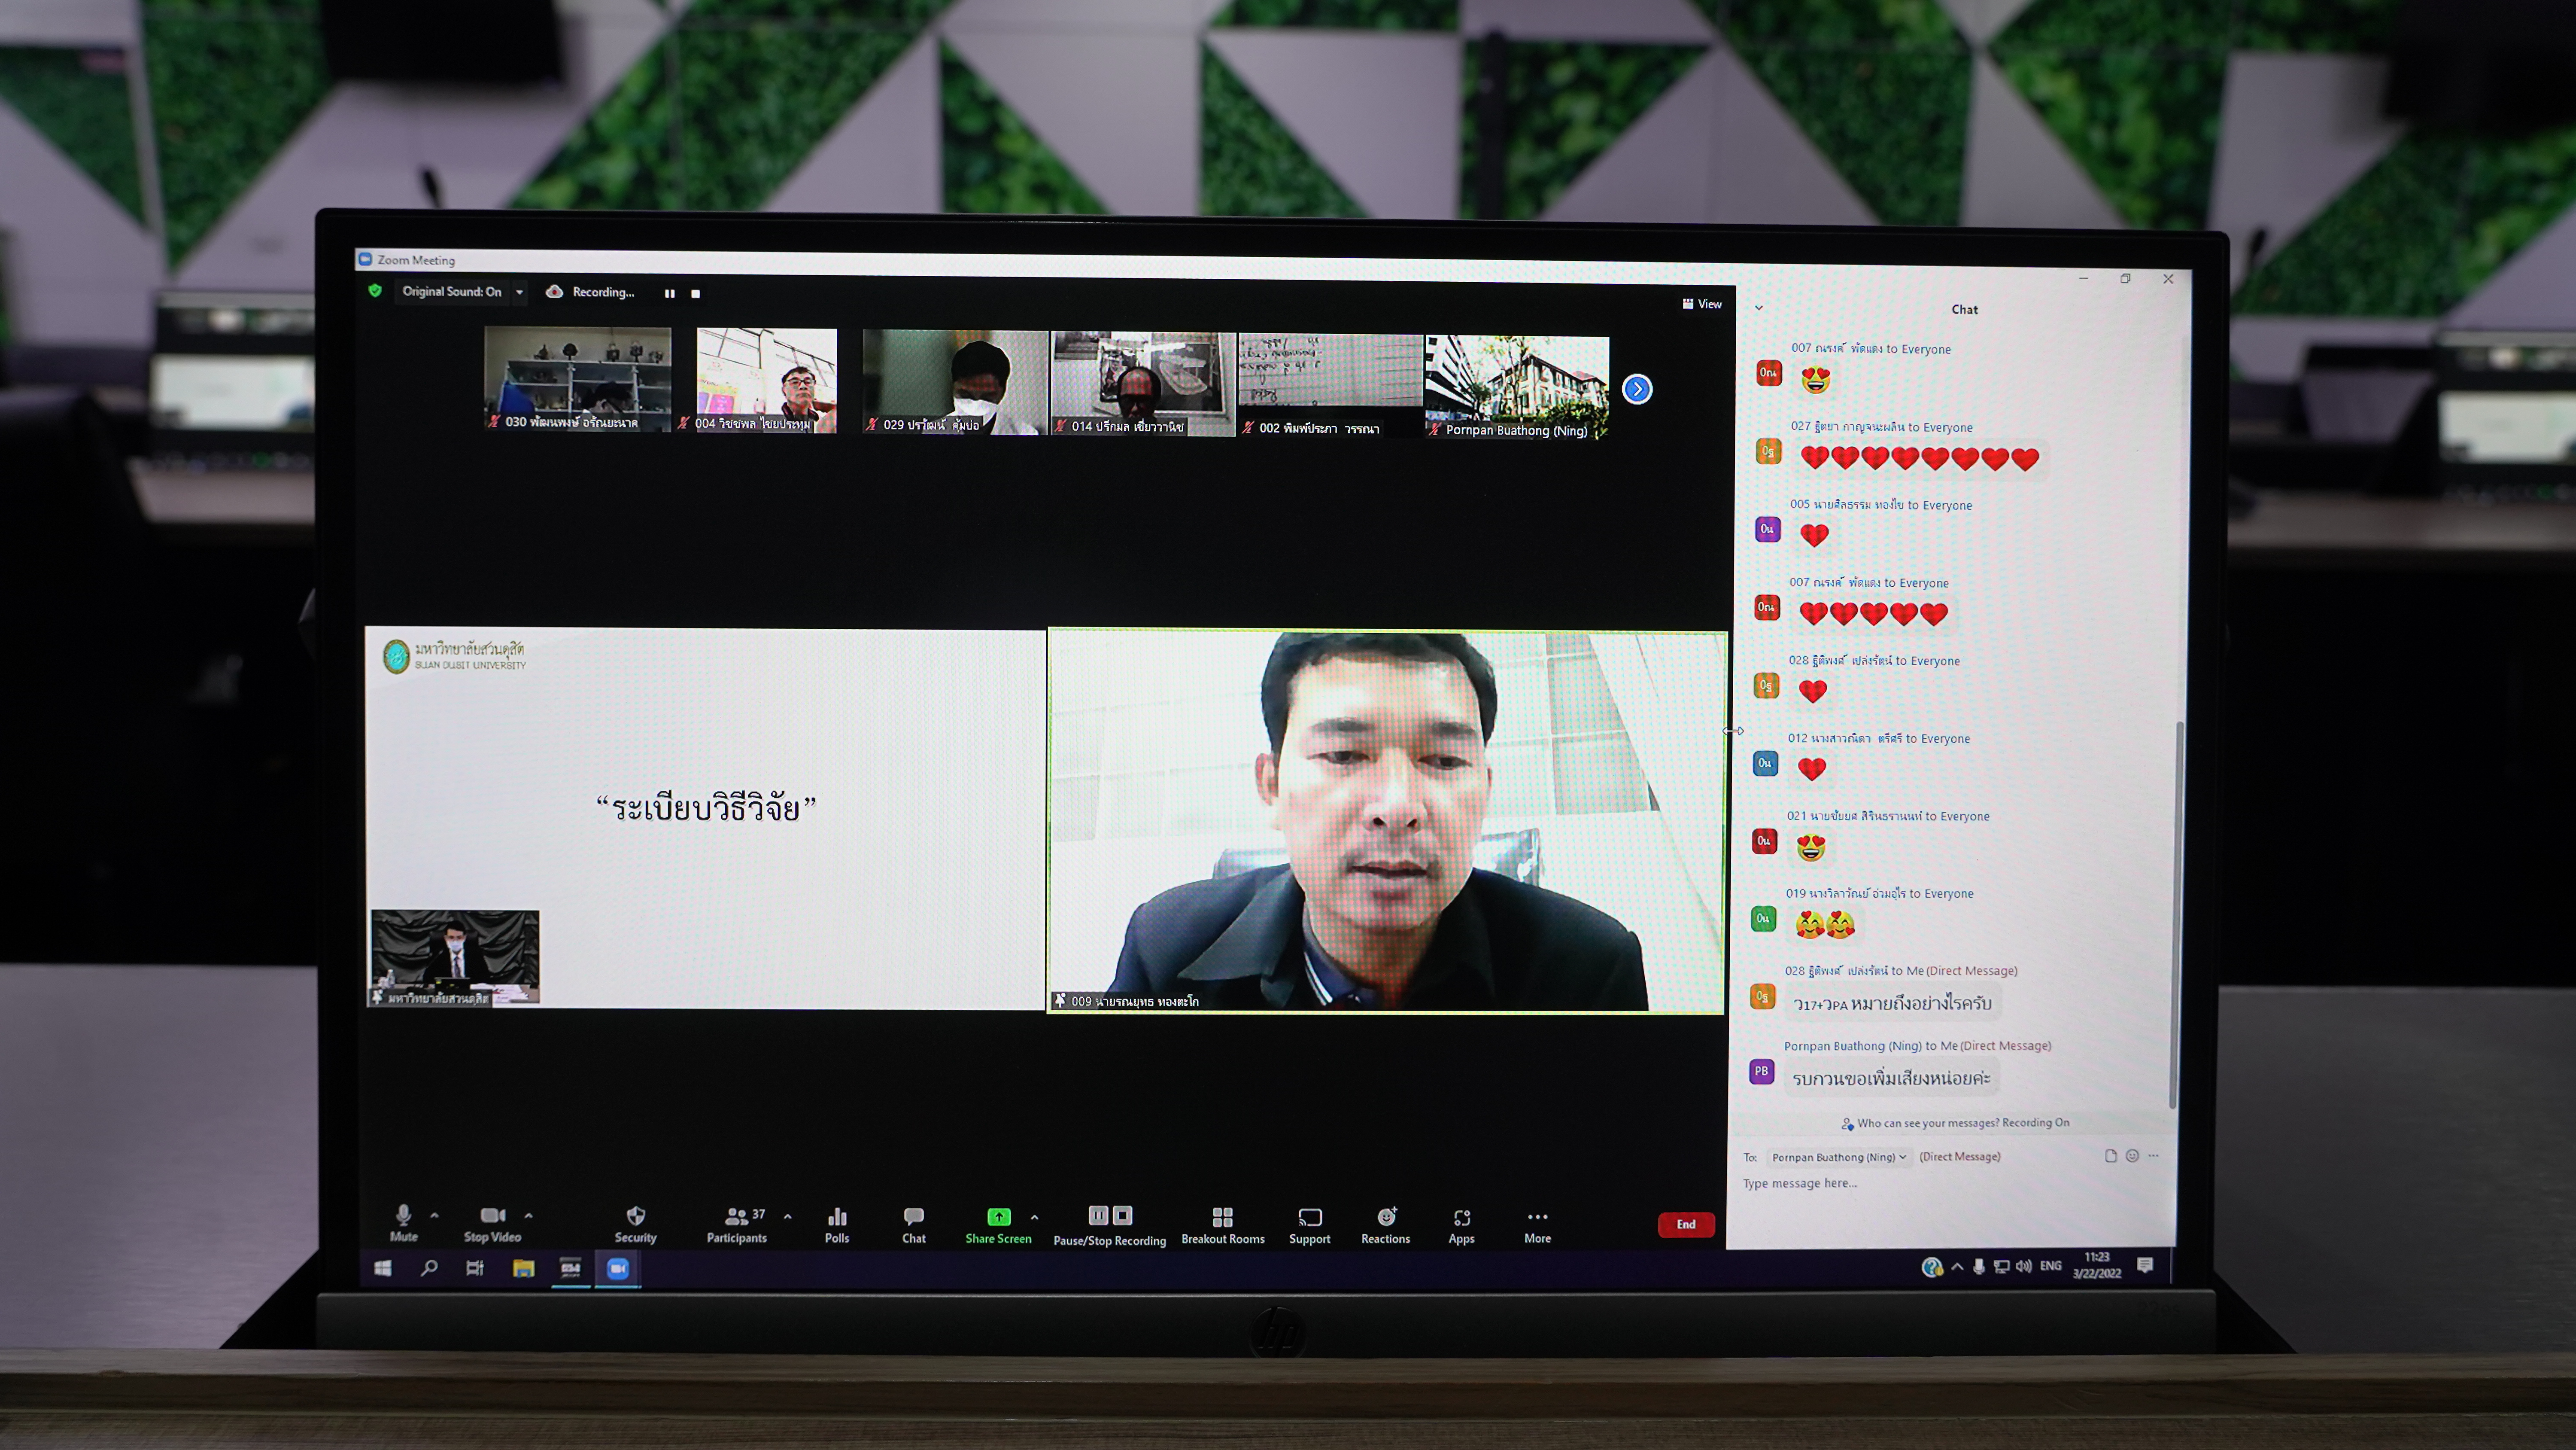Show next participants with blue arrow
Screen dimensions: 2576x1450
[1636, 388]
